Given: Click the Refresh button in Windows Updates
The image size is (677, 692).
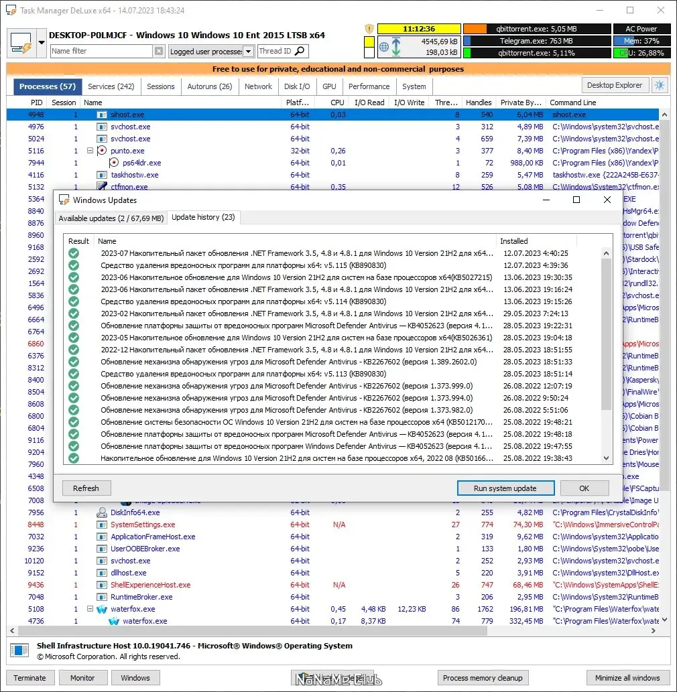Looking at the screenshot, I should [86, 488].
